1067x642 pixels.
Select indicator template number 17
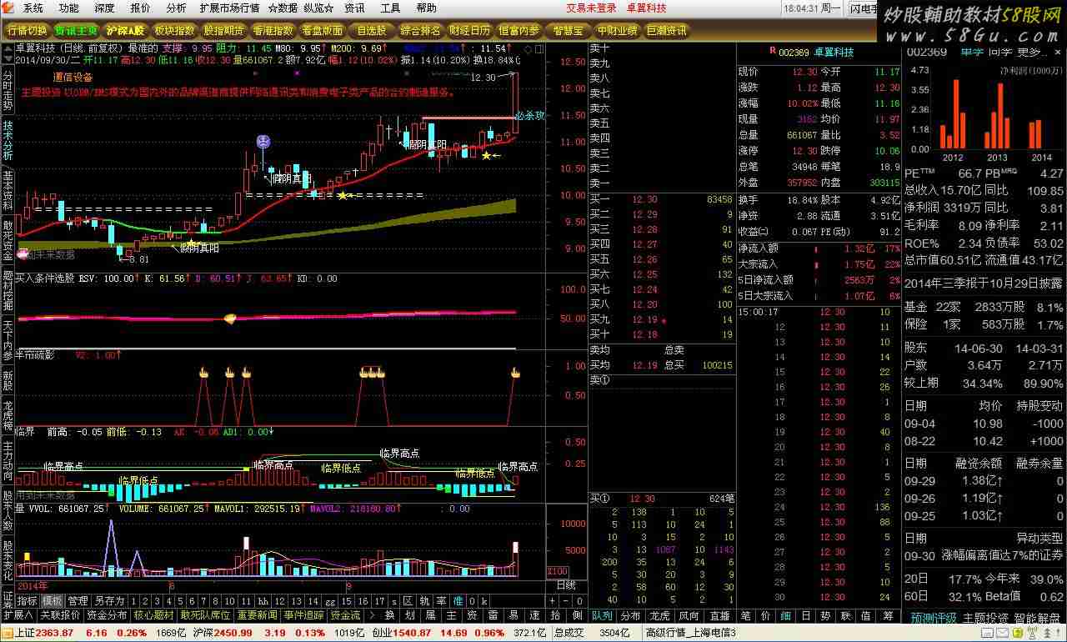click(x=379, y=600)
